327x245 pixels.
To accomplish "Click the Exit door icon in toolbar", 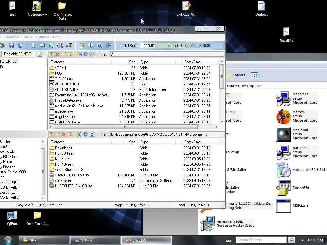I will 109,46.
